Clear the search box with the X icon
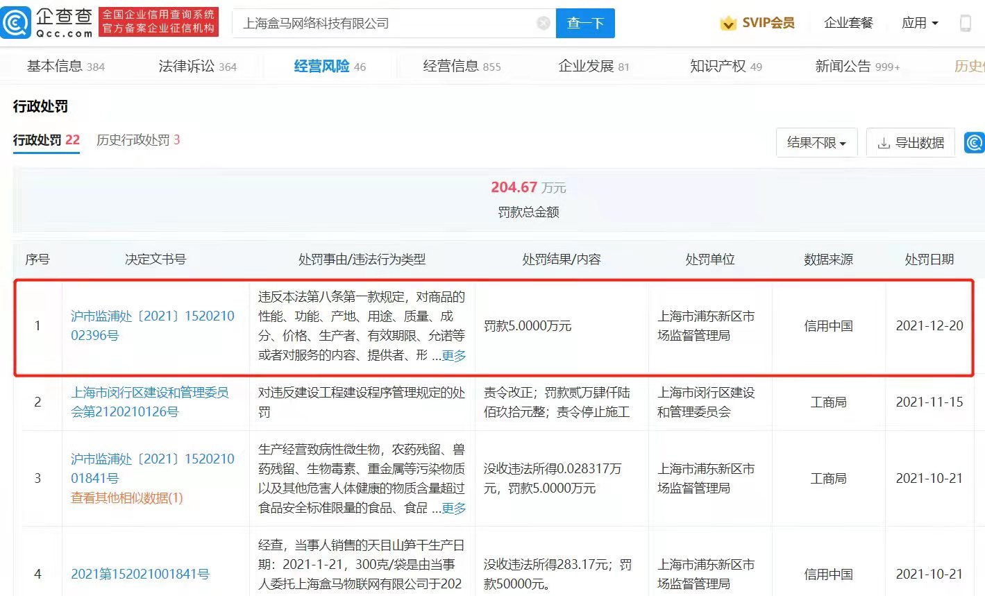The image size is (985, 596). (x=544, y=24)
